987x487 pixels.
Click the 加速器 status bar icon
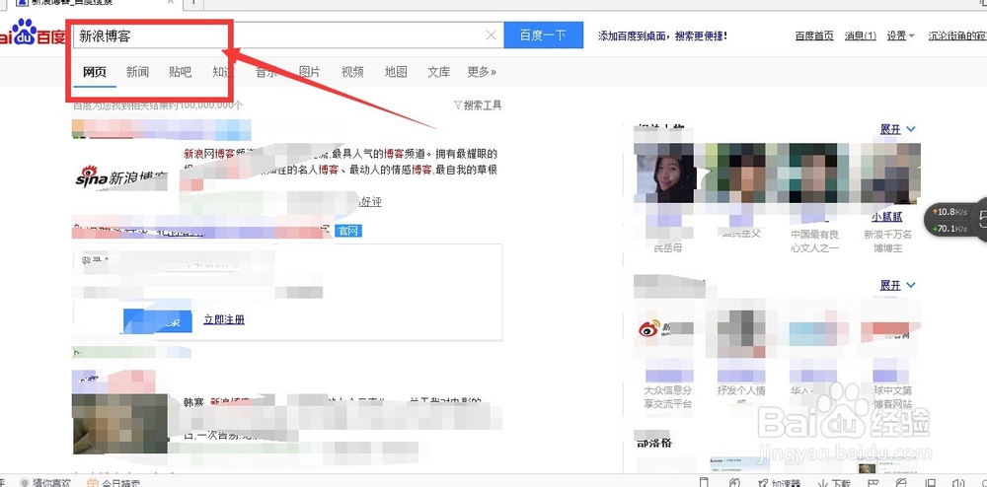coord(780,483)
